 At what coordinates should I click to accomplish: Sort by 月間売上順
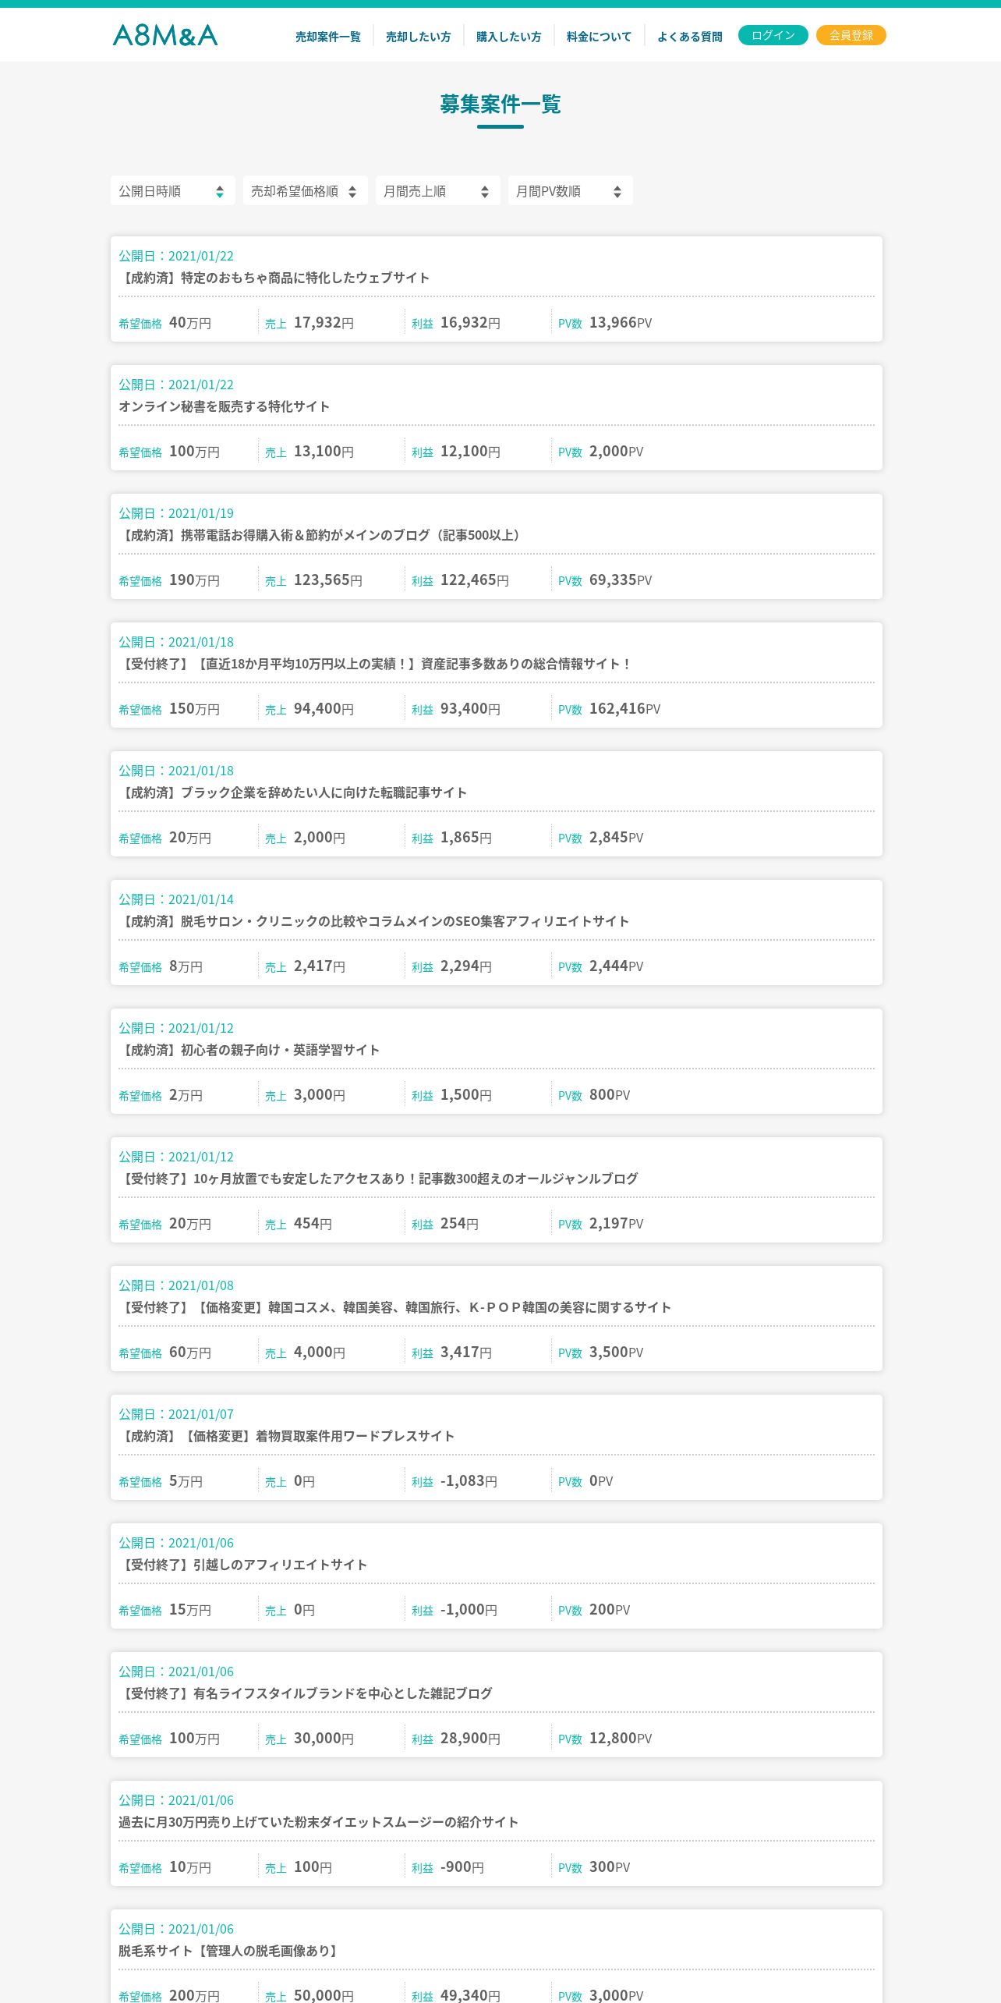pos(438,191)
